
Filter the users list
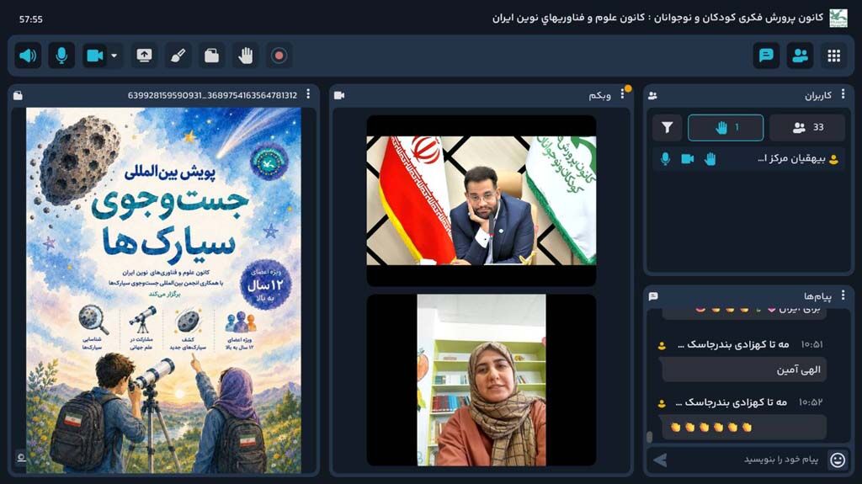point(667,128)
